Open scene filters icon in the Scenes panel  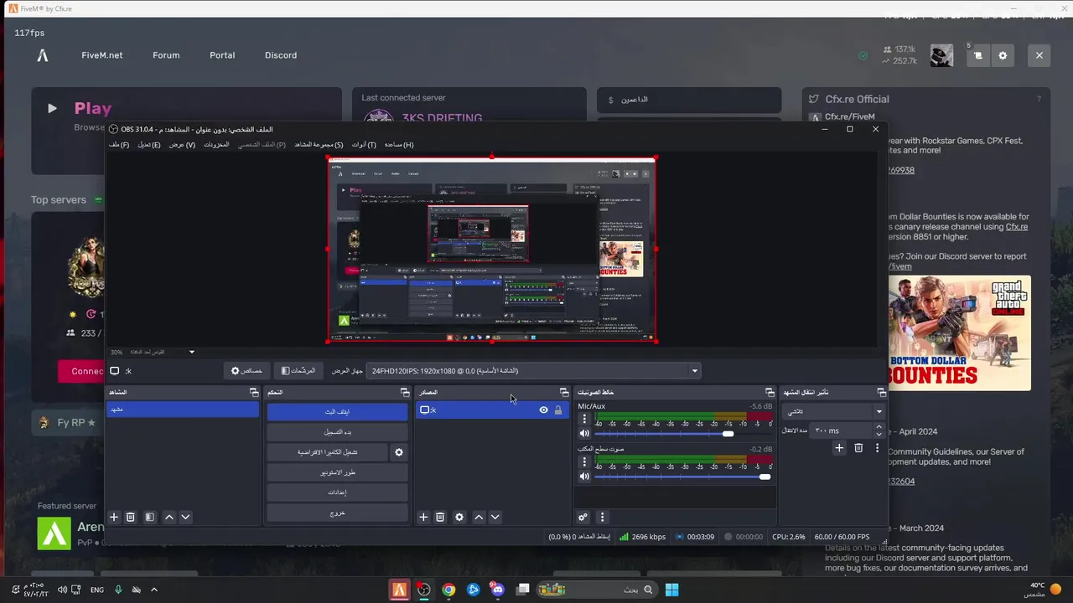pos(149,518)
